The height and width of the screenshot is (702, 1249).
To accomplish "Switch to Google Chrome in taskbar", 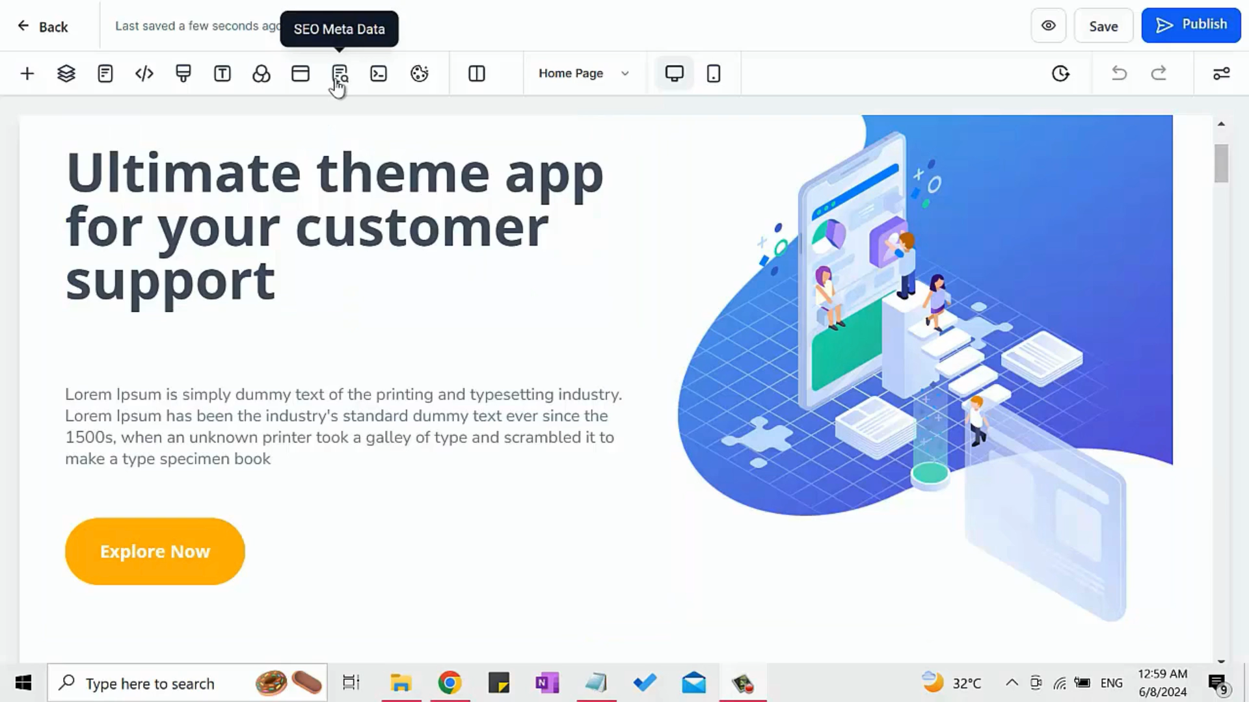I will (450, 683).
